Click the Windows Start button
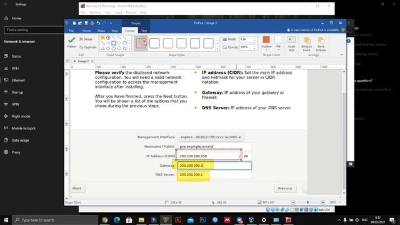This screenshot has width=400, height=225. [6, 219]
